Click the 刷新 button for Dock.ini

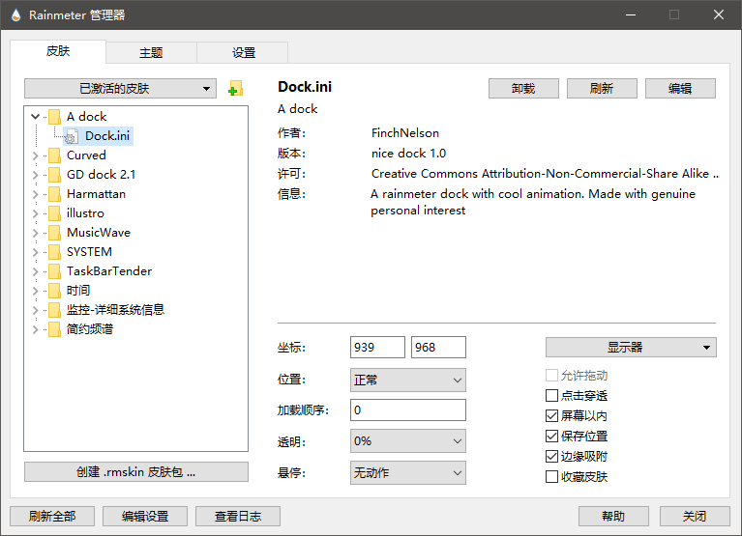(x=601, y=88)
